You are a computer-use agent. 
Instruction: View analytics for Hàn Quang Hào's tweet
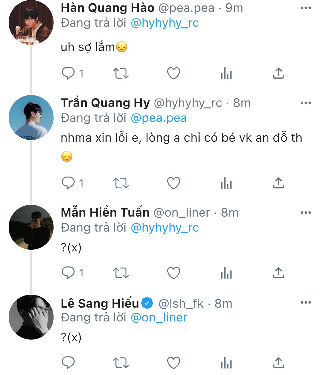point(226,73)
